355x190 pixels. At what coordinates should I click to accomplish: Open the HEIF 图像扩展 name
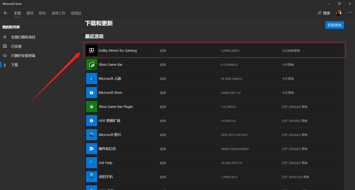point(110,120)
